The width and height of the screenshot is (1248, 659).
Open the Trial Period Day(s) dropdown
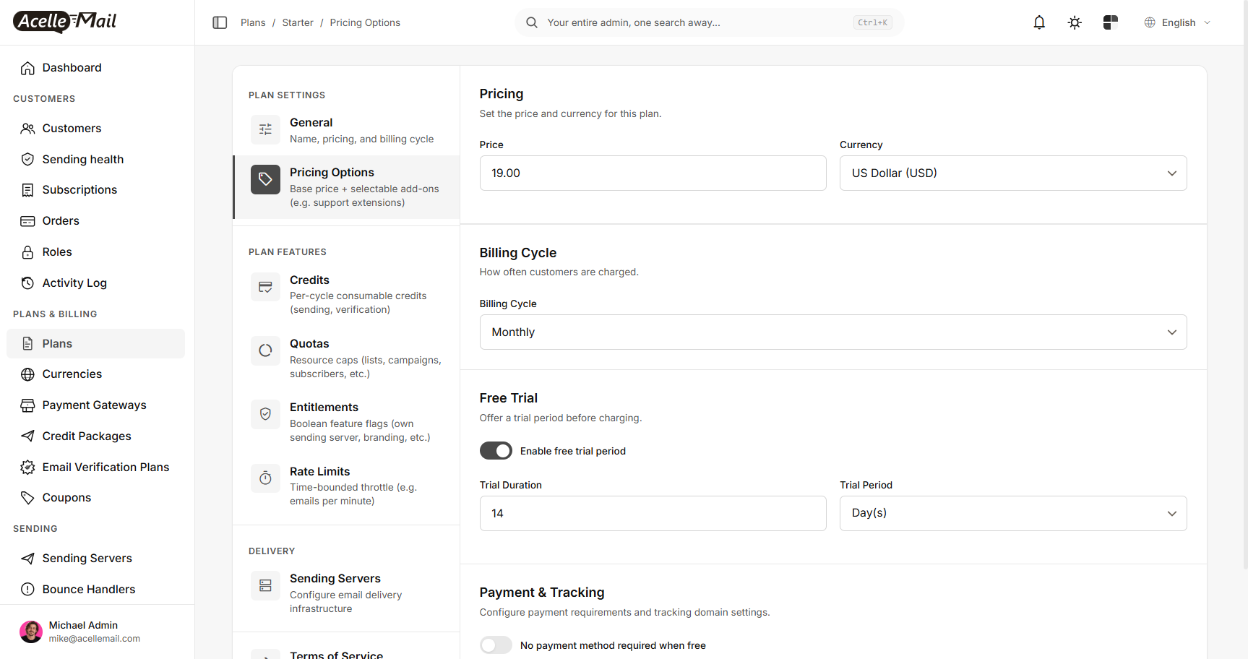click(1013, 514)
